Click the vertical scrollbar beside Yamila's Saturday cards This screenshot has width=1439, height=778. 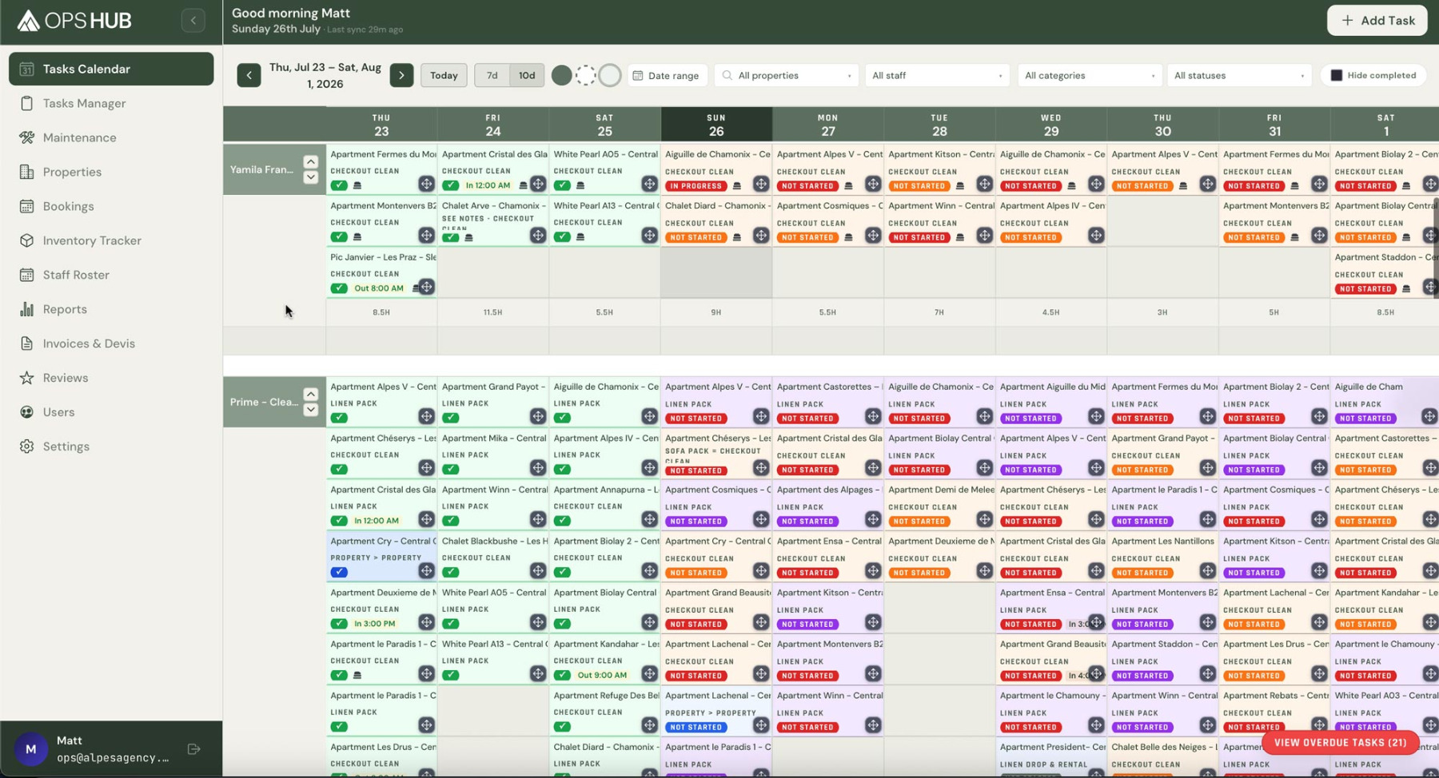(x=1436, y=248)
